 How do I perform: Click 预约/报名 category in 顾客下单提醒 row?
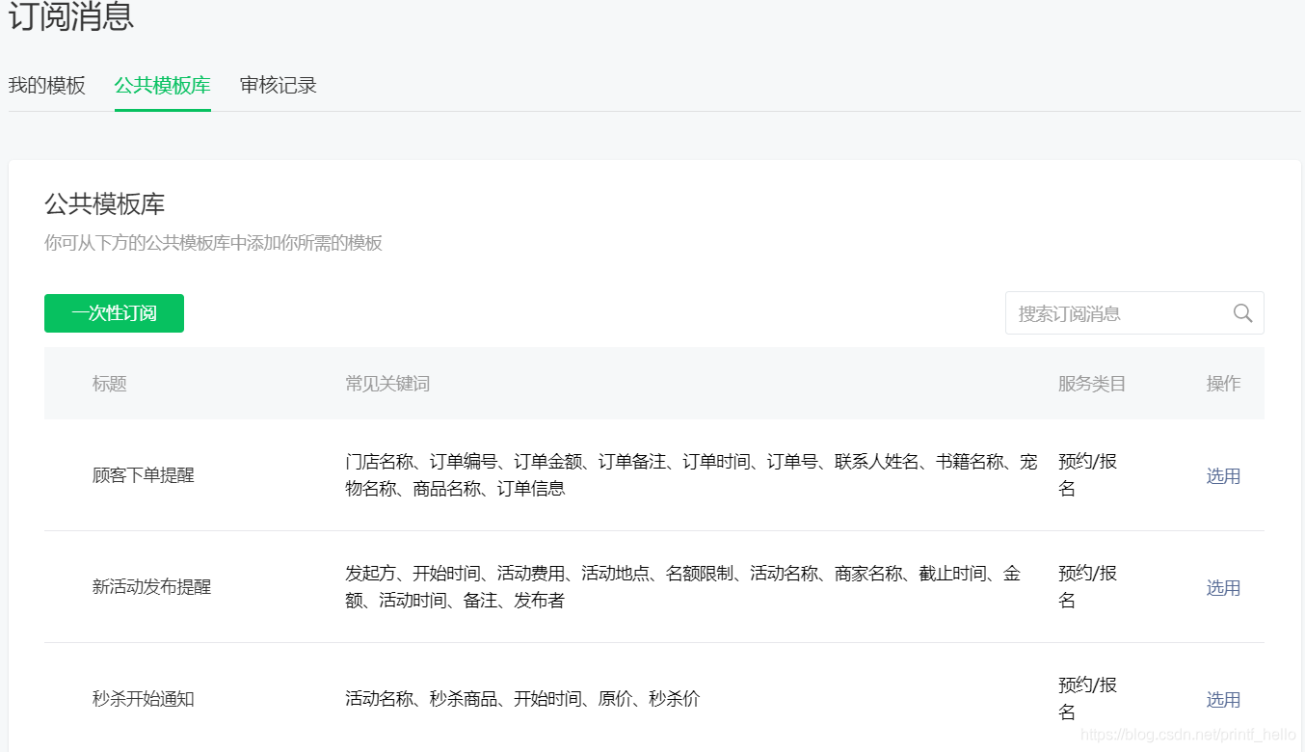1087,475
